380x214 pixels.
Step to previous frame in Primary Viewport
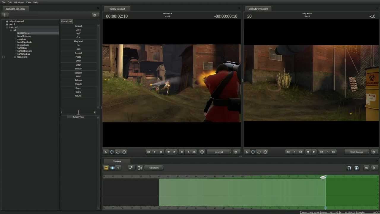click(161, 152)
